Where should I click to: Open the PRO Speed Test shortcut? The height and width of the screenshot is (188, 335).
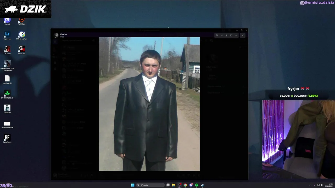(22, 36)
